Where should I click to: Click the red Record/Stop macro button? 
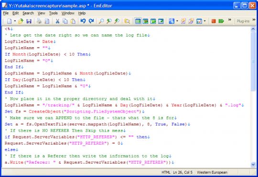tap(214, 21)
